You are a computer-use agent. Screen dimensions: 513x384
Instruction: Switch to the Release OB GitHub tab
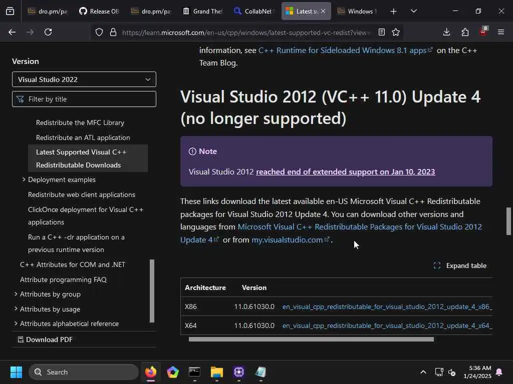pyautogui.click(x=100, y=11)
